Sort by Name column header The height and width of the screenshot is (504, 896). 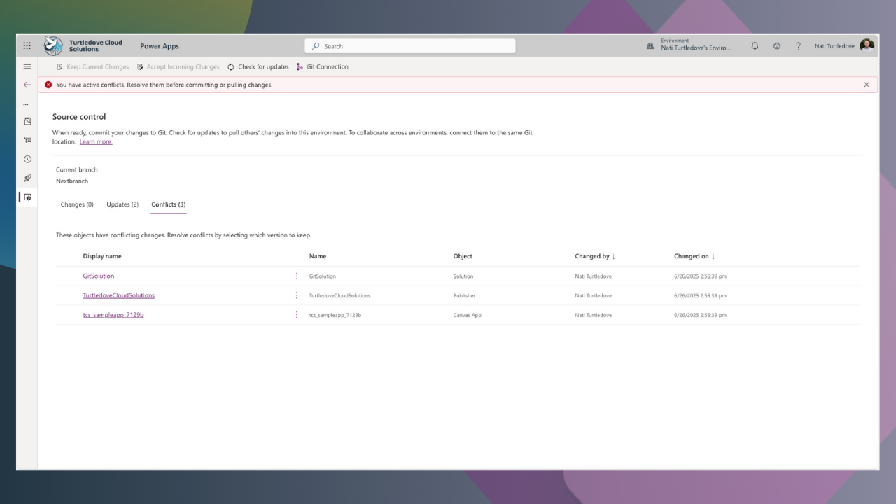click(318, 256)
